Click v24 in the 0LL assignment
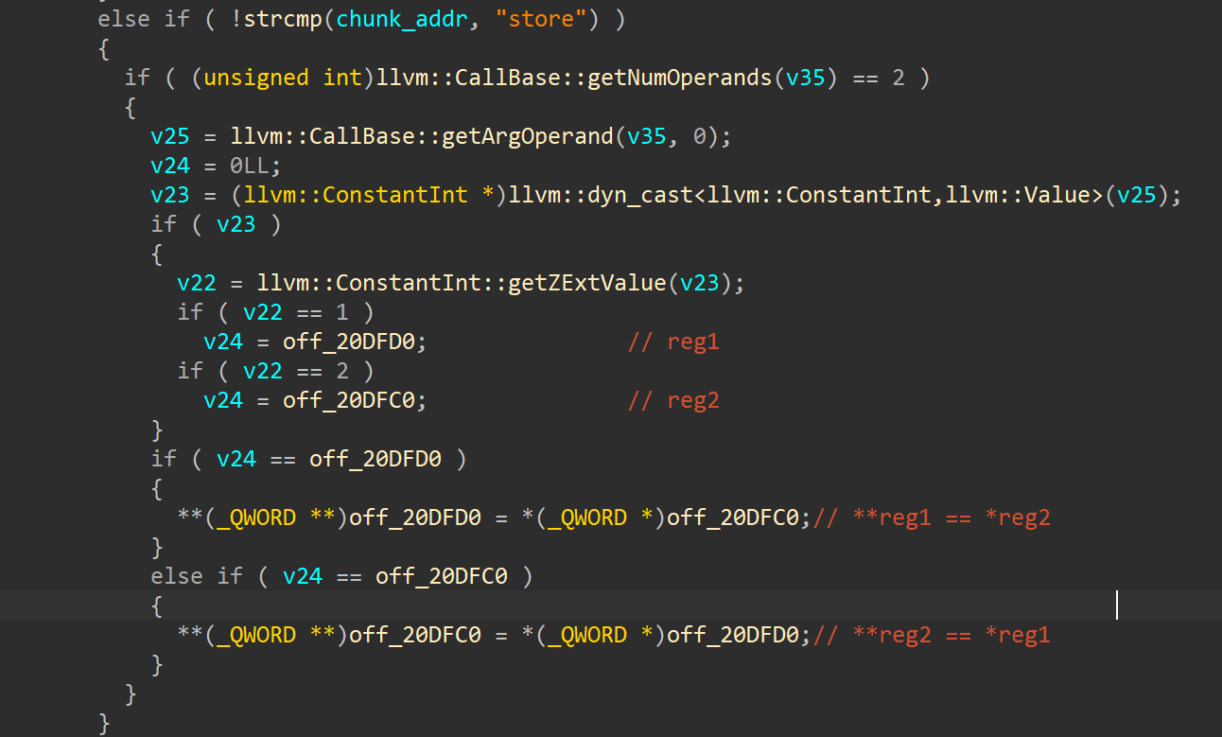1222x737 pixels. point(170,166)
